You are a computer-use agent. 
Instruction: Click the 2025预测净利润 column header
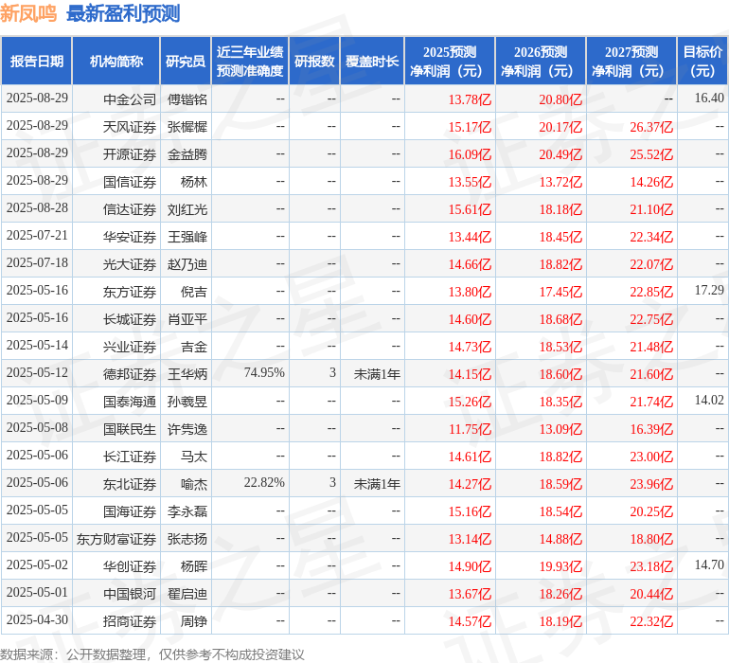tap(450, 62)
